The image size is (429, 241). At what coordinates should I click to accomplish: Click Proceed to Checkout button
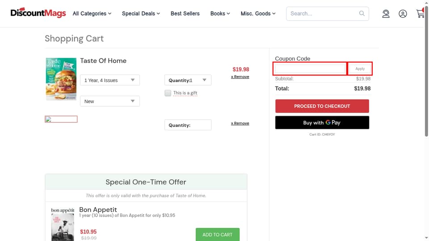[322, 106]
